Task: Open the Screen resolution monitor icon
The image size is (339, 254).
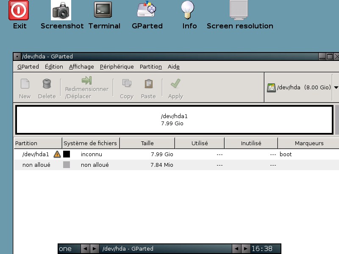Action: (239, 10)
